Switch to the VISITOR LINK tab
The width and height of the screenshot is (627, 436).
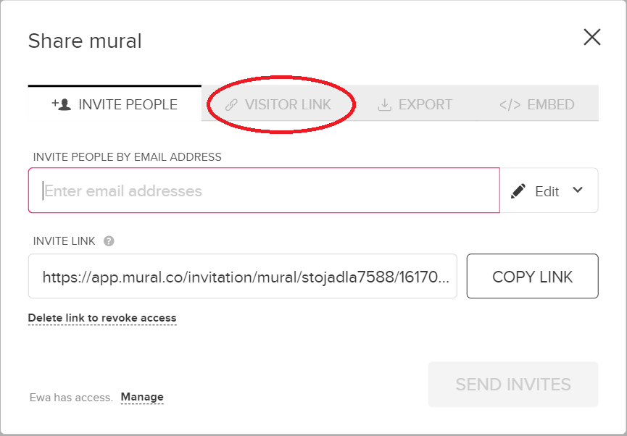point(278,104)
